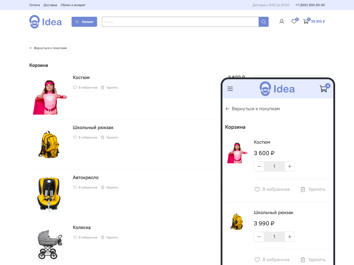Screen dimensions: 354x265
Task: Add Костюм to favorites in mobile
Action: pyautogui.click(x=272, y=189)
